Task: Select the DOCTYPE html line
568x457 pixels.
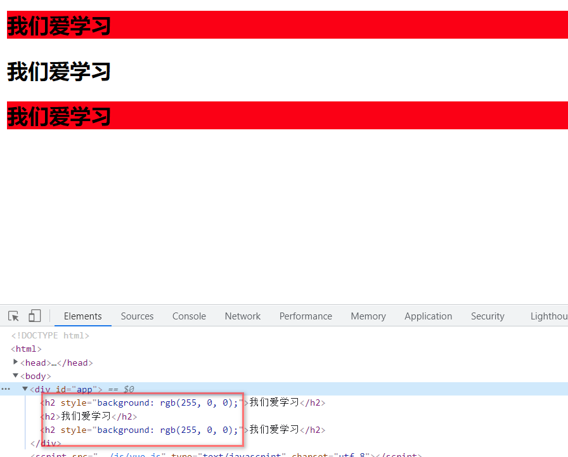Action: [x=50, y=335]
